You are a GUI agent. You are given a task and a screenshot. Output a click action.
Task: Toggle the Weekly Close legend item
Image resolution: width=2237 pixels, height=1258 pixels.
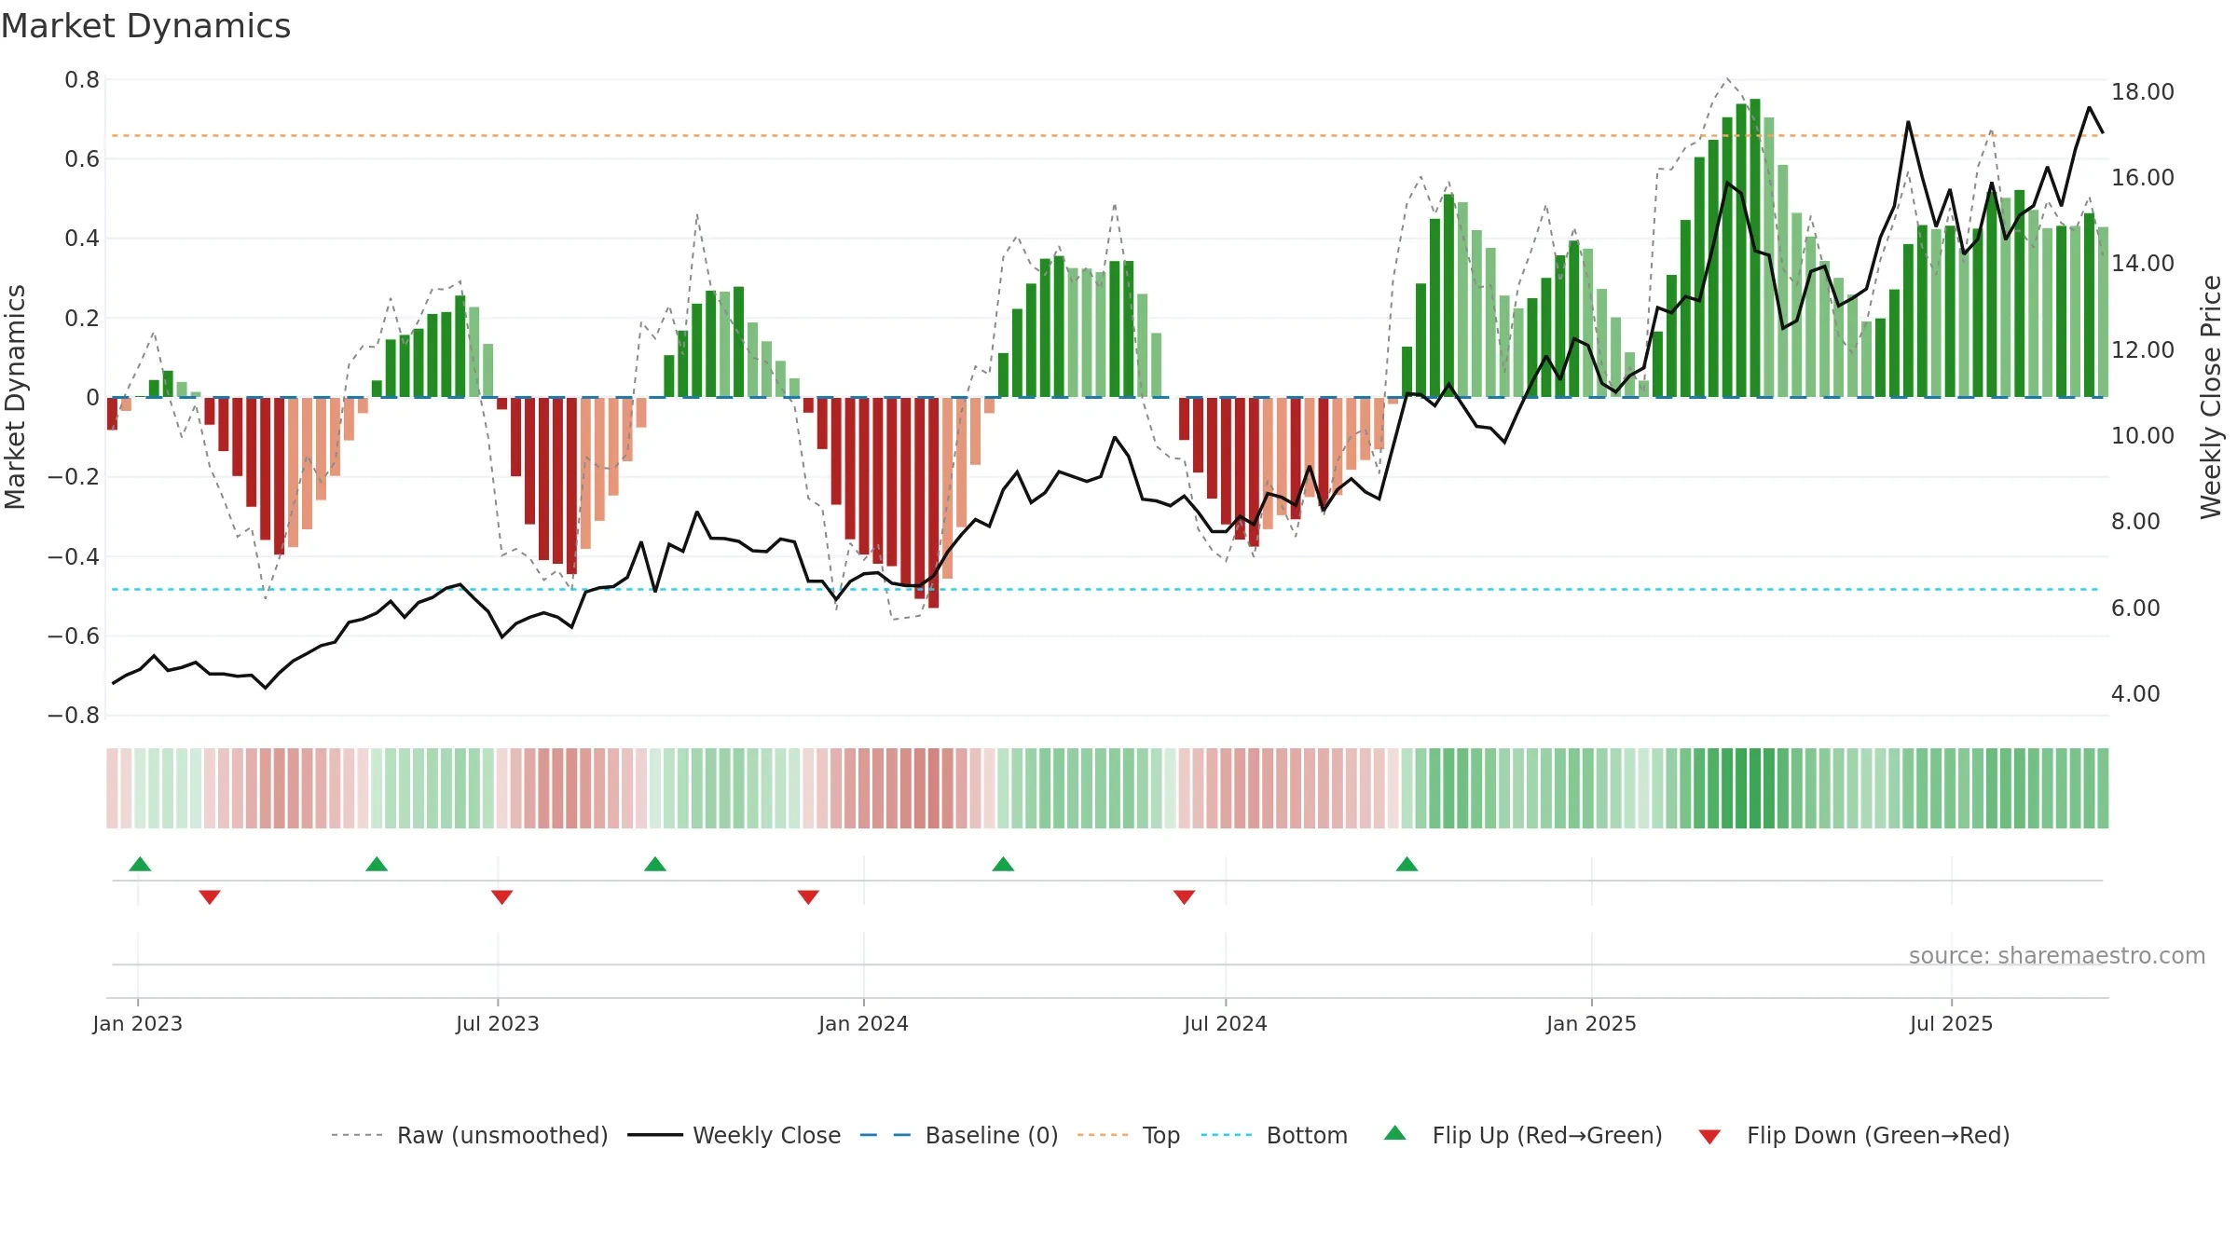point(734,1135)
